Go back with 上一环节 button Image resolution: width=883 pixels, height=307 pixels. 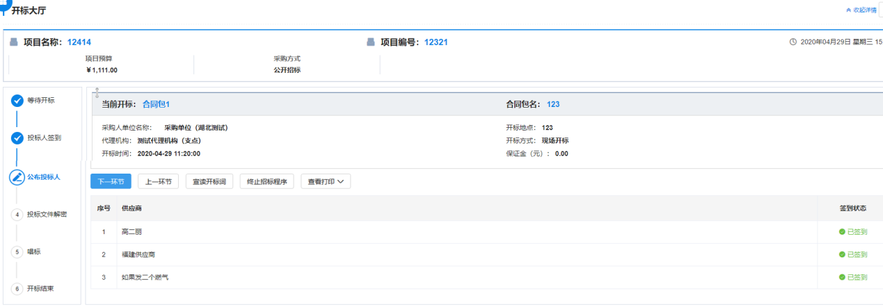pos(158,181)
